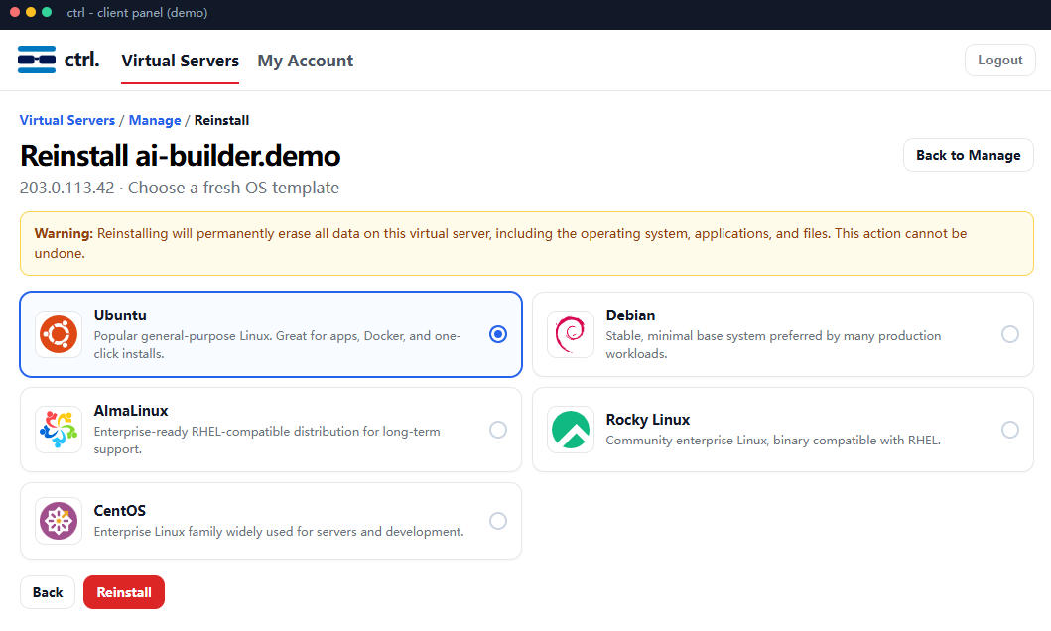Click the Debian swirl logo icon

(x=571, y=334)
